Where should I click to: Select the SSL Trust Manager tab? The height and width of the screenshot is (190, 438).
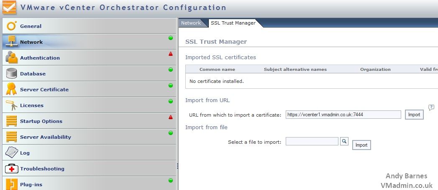click(233, 23)
